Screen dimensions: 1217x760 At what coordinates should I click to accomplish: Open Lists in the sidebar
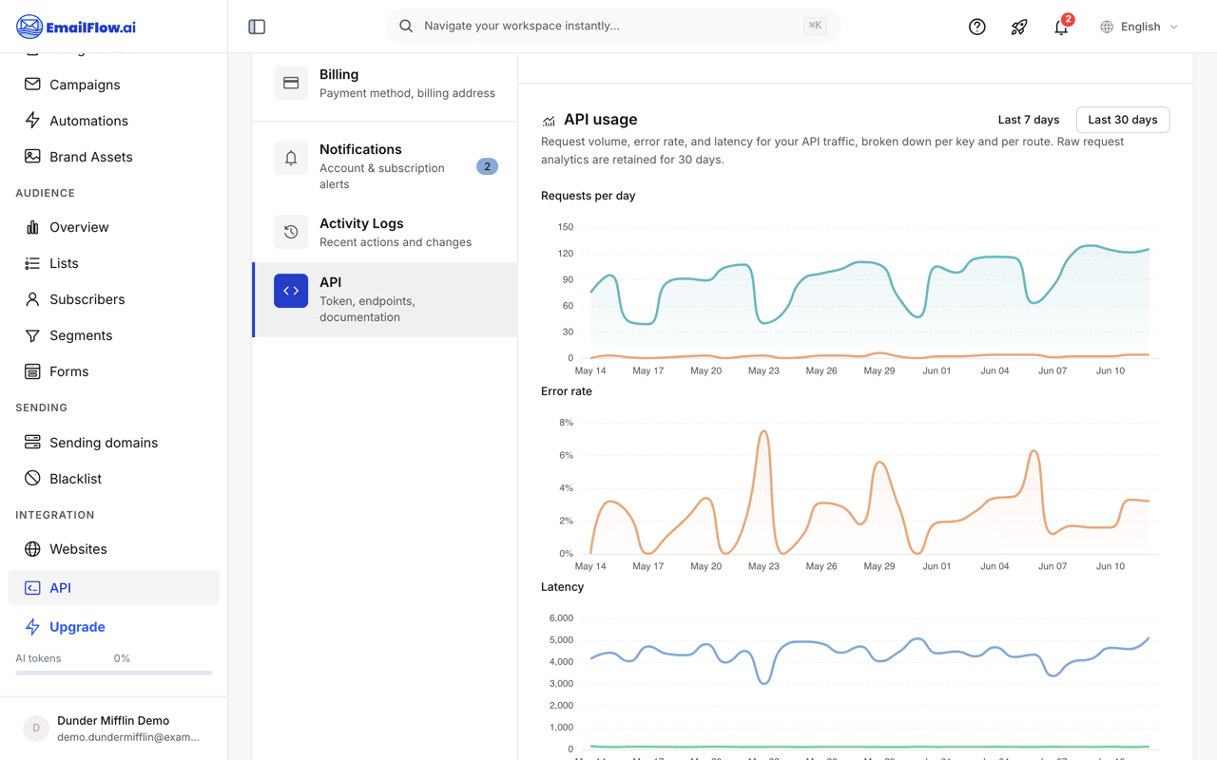tap(113, 263)
